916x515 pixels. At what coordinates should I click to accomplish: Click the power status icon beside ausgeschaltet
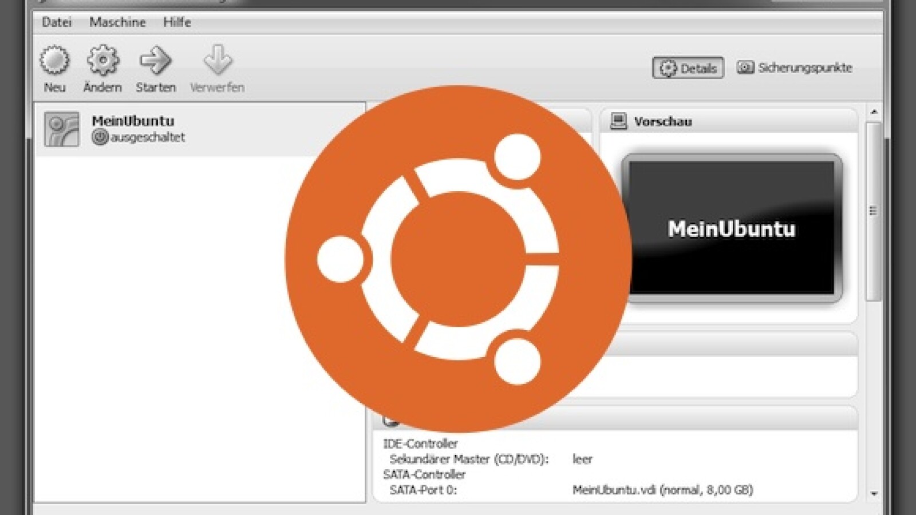pos(100,137)
